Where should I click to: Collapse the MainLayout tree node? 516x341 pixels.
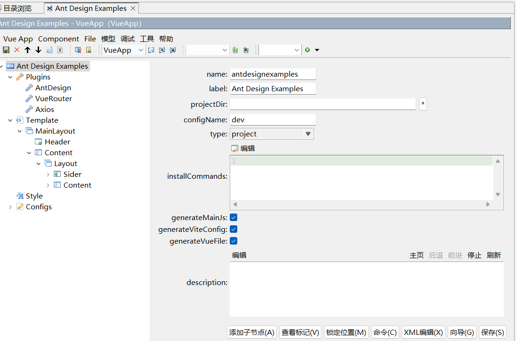click(20, 131)
